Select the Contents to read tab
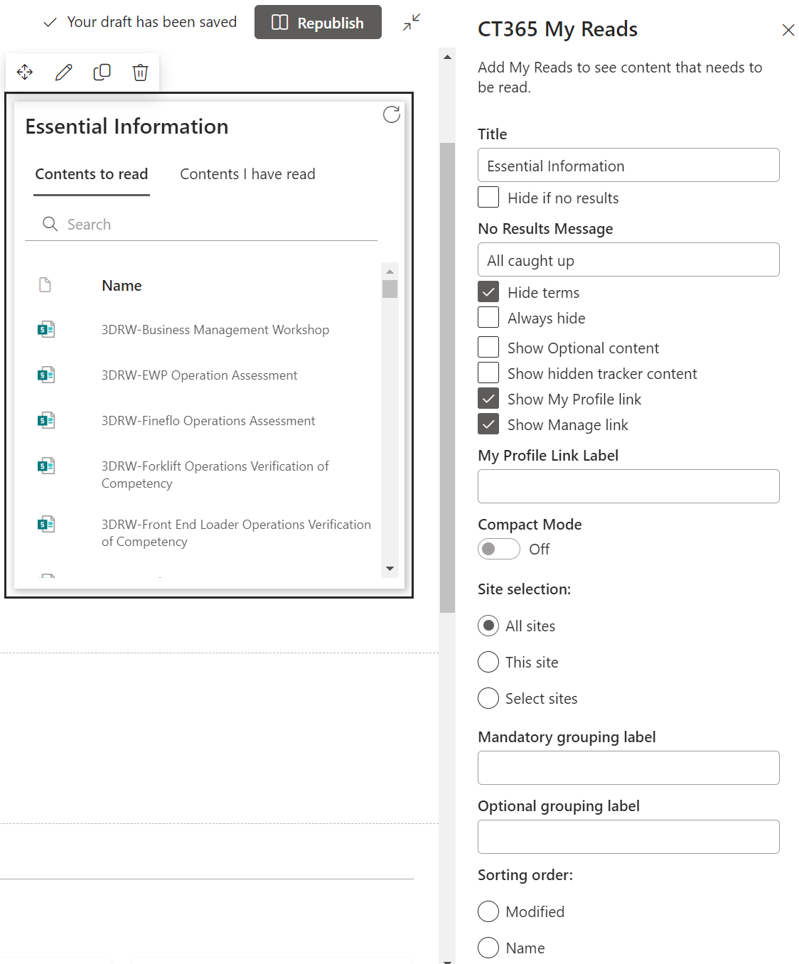 click(92, 174)
